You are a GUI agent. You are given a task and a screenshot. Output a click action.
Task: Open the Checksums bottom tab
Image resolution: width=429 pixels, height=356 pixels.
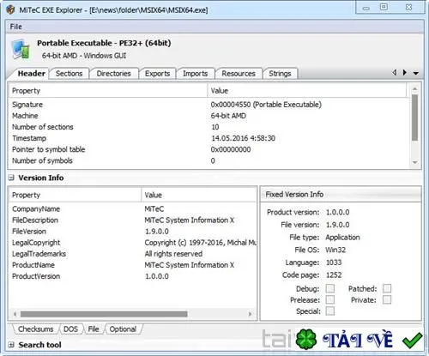[x=36, y=329]
